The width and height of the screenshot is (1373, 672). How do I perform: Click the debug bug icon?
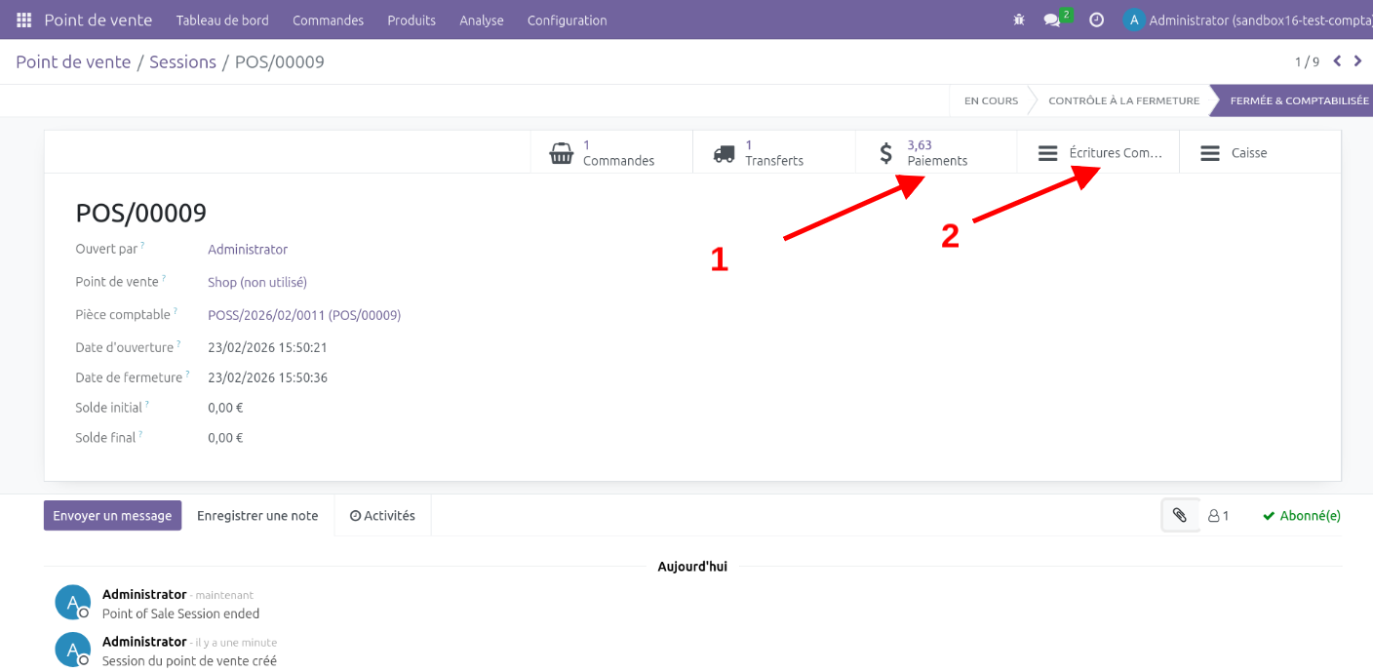pos(1019,20)
